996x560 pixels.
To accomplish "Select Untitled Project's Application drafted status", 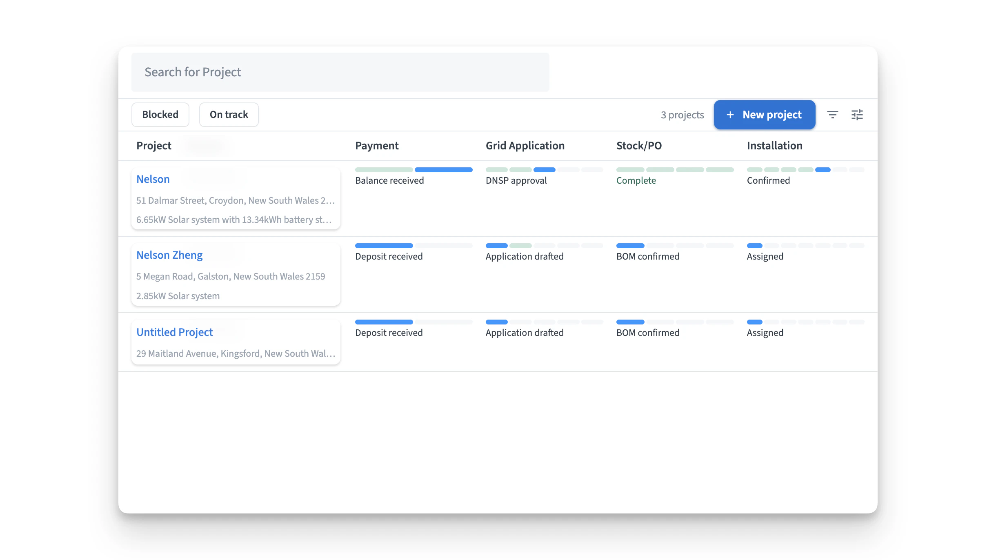I will [x=525, y=333].
